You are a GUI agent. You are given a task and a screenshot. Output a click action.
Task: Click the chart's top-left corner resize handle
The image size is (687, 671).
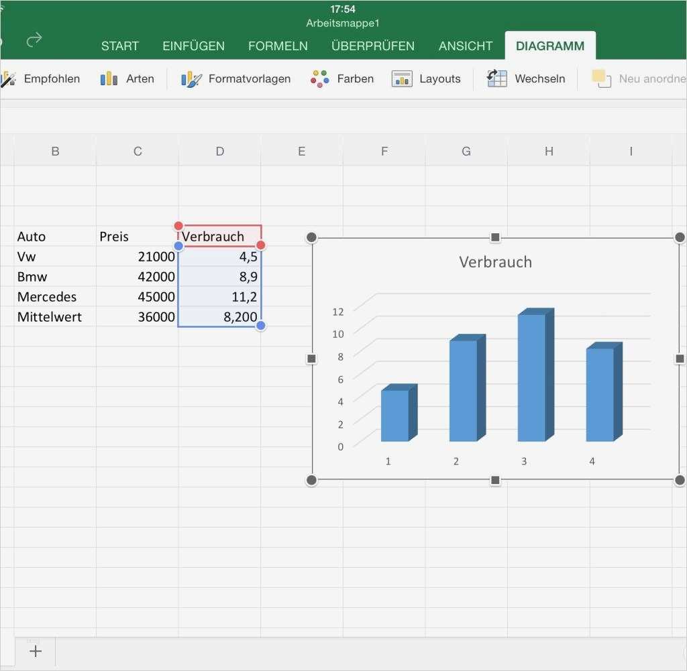pyautogui.click(x=311, y=237)
